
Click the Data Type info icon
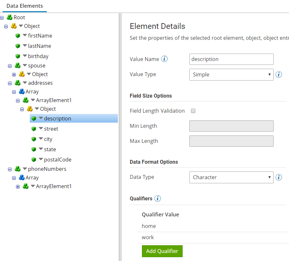point(278,177)
